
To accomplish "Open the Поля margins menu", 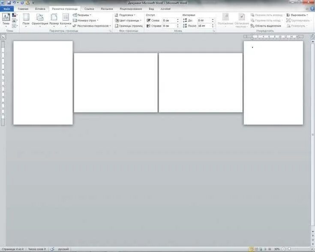I will pyautogui.click(x=26, y=20).
